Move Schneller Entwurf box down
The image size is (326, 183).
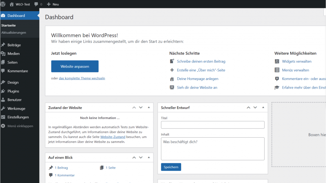pos(255,108)
